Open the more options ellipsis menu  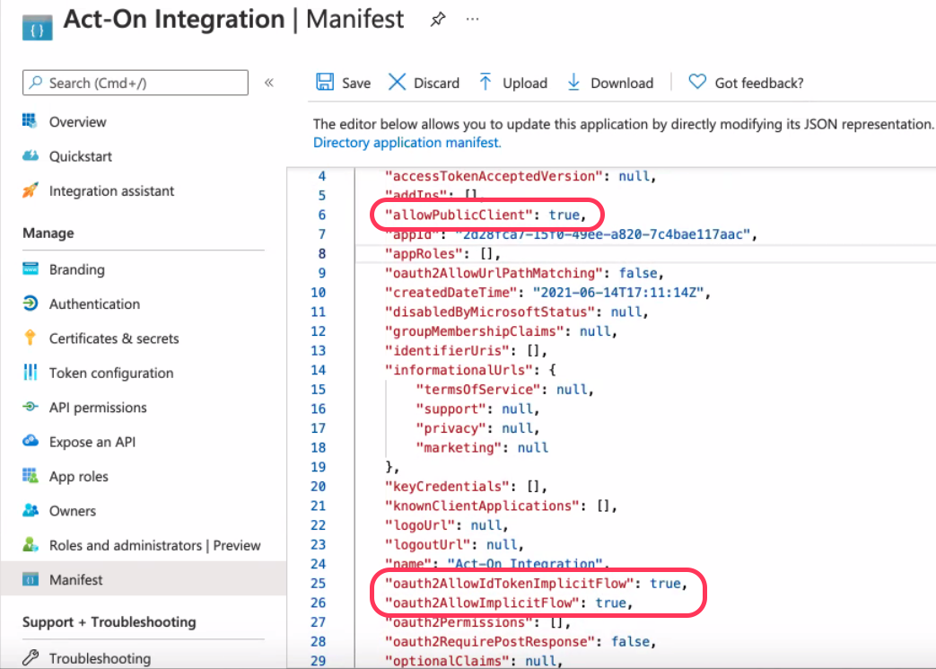pyautogui.click(x=473, y=19)
